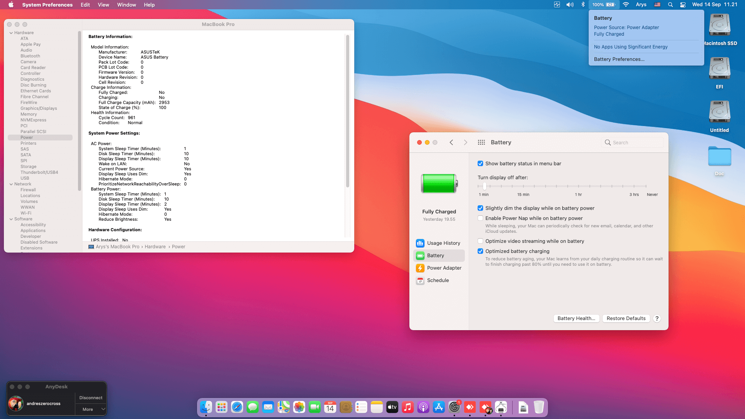Open Contacts from the dock
The height and width of the screenshot is (419, 745).
[346, 407]
